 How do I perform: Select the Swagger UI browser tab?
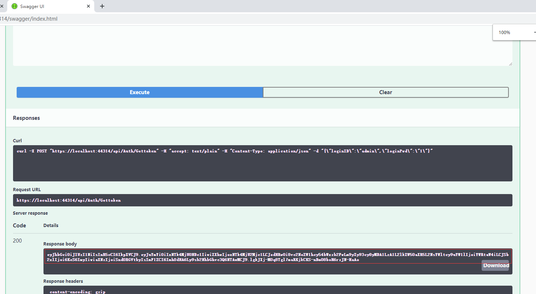[x=50, y=6]
